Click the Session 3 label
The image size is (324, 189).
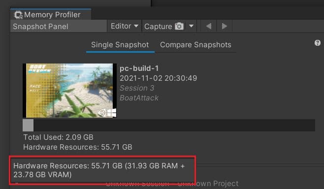(137, 88)
